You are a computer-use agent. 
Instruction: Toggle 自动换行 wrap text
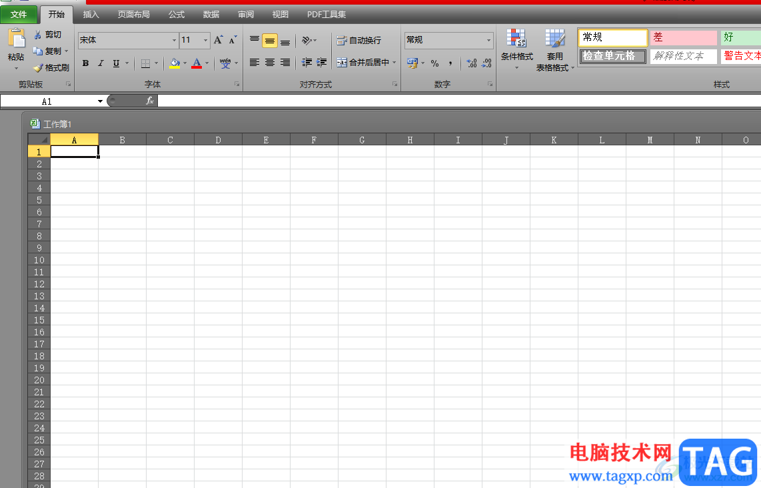[x=359, y=40]
